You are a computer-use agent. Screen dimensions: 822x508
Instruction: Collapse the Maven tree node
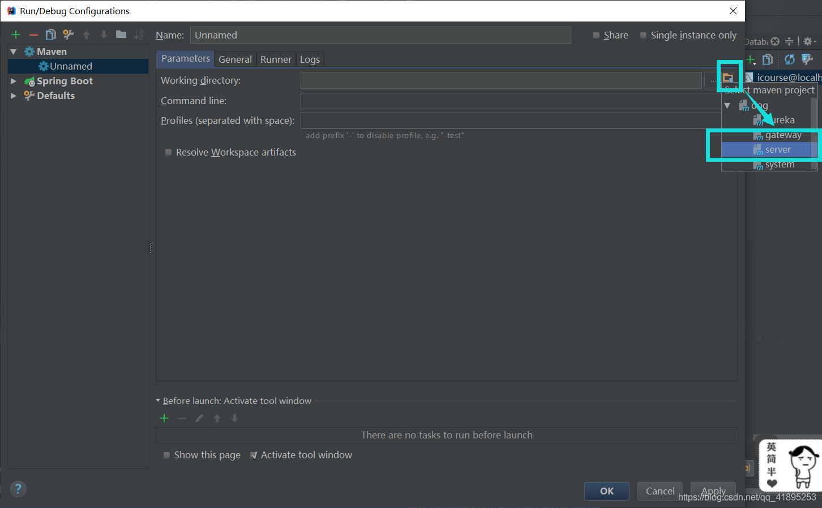point(14,51)
